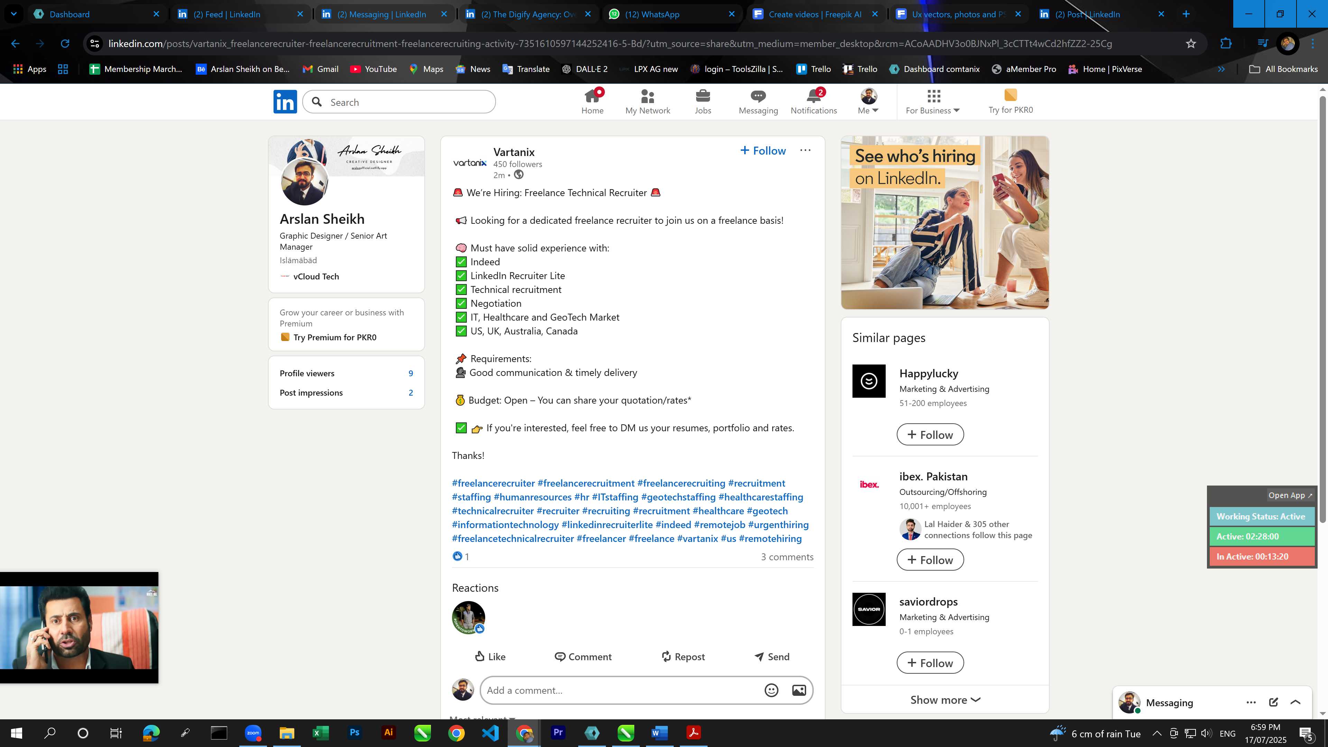
Task: Open the media control icon in Chrome toolbar
Action: pyautogui.click(x=1263, y=44)
